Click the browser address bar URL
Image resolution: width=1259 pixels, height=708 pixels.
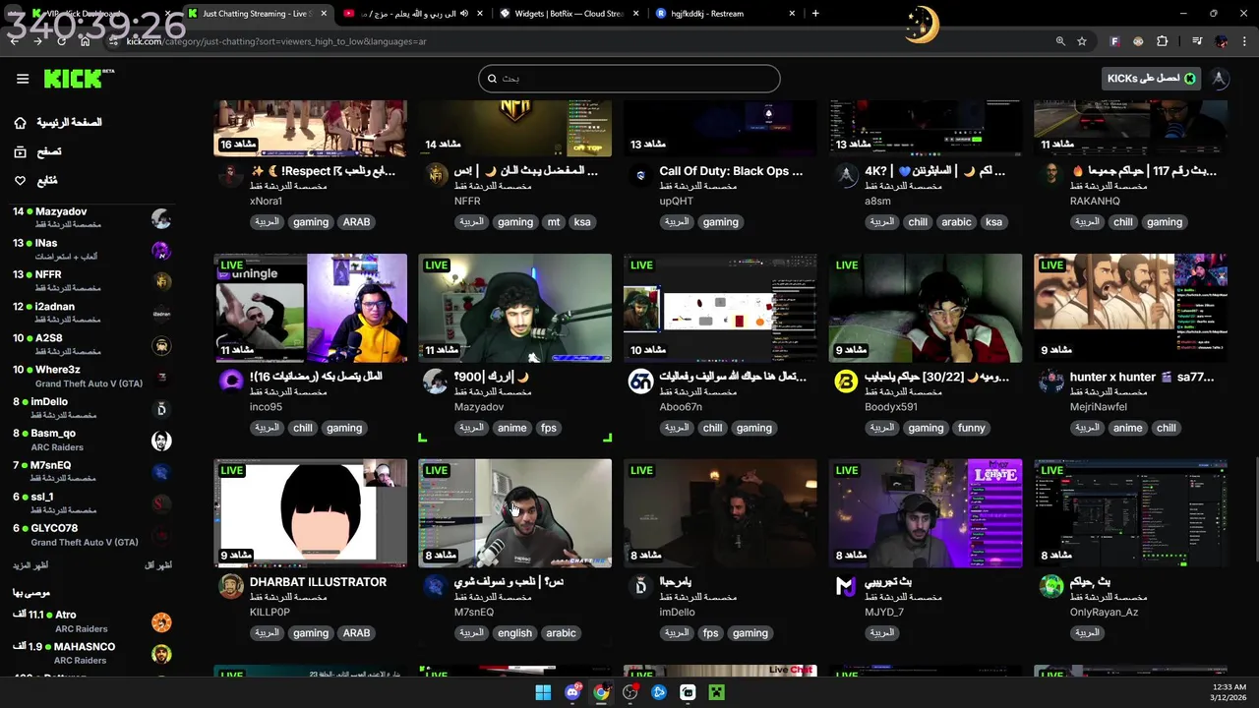276,41
